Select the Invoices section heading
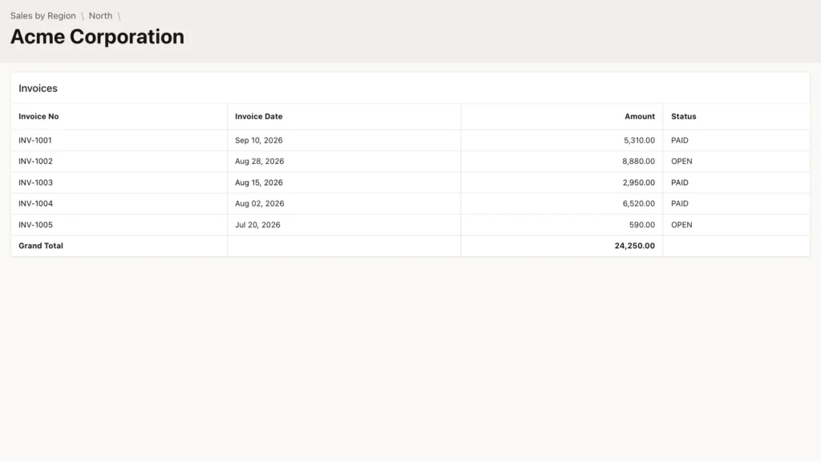The width and height of the screenshot is (821, 461). click(x=38, y=88)
